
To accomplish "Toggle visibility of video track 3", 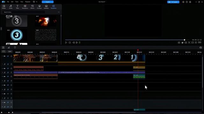I will click(x=8, y=77).
